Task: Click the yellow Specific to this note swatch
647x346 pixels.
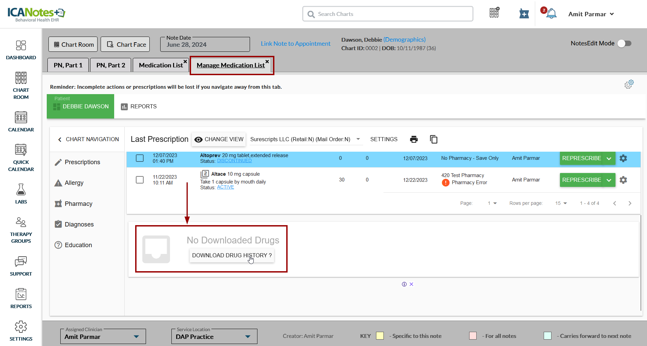Action: [380, 336]
